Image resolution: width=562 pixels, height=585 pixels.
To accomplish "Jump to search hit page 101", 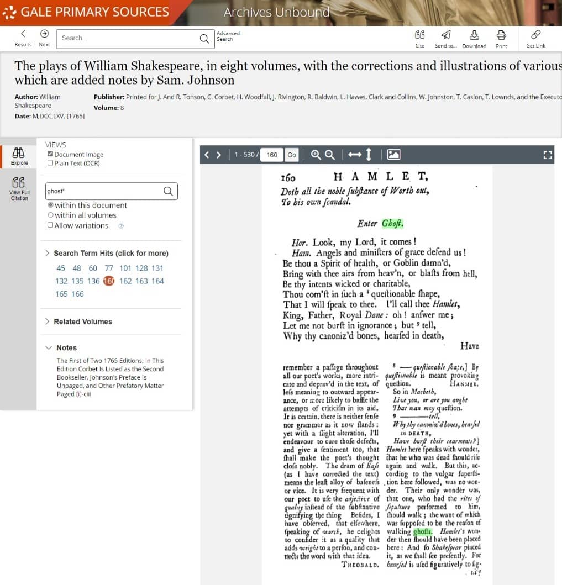I will 125,268.
